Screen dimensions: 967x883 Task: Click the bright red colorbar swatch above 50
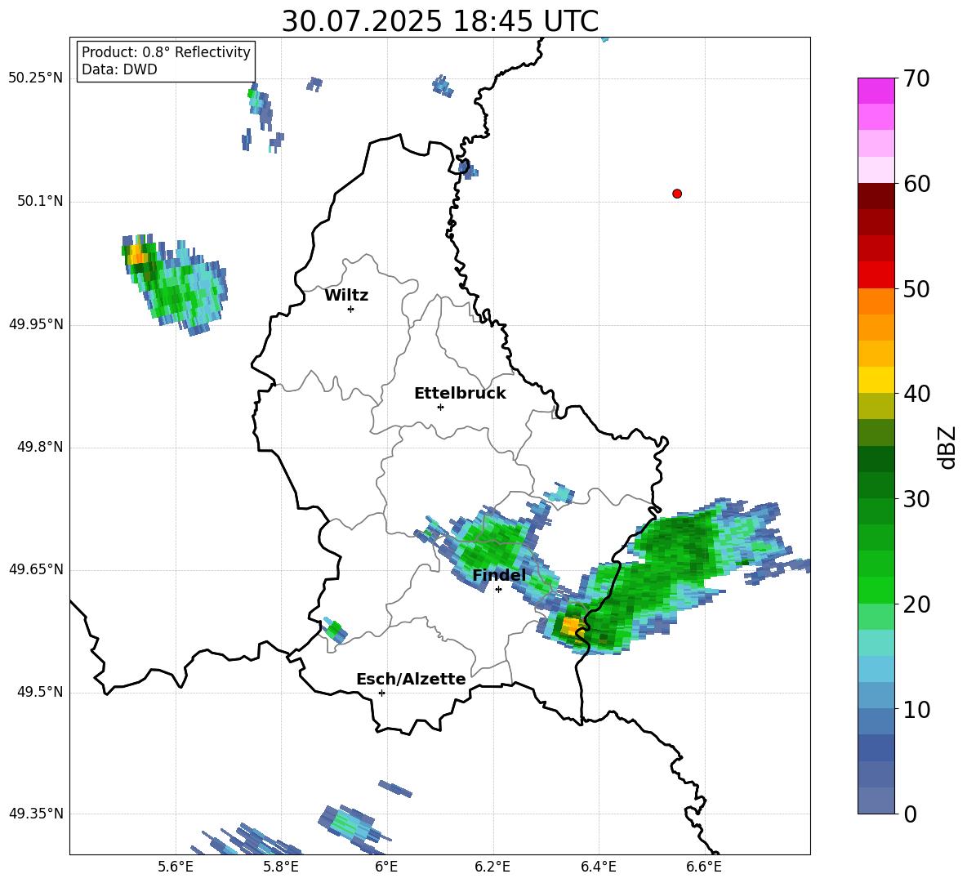coord(876,274)
